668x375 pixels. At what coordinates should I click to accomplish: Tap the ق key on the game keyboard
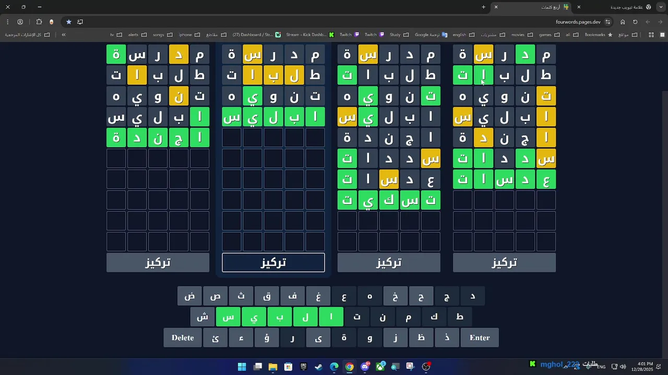267,296
